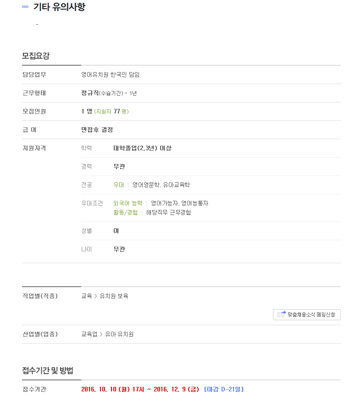356x396 pixels.
Task: Click the 대학졸업(2,3년) 이상 education text
Action: [x=143, y=148]
